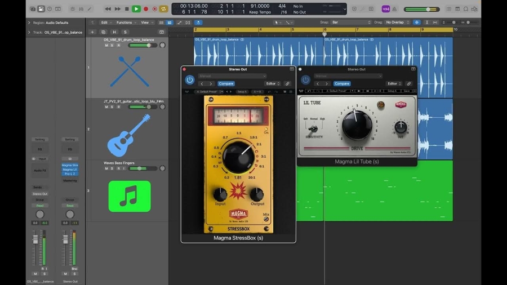Image resolution: width=507 pixels, height=285 pixels.
Task: Click the red Record button
Action: coord(146,9)
